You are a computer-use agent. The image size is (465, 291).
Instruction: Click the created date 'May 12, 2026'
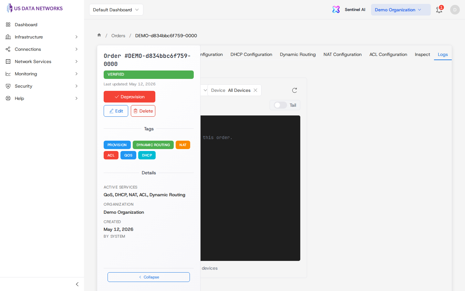119,229
